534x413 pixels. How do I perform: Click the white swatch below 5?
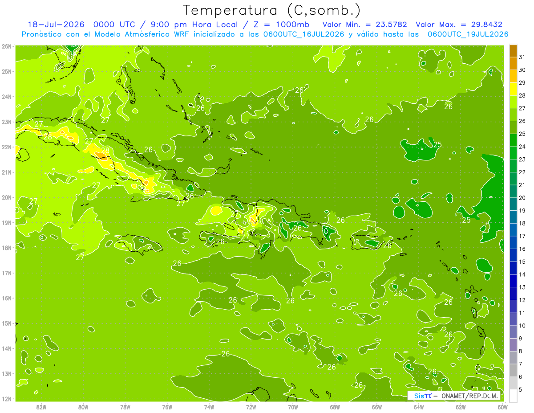513,396
